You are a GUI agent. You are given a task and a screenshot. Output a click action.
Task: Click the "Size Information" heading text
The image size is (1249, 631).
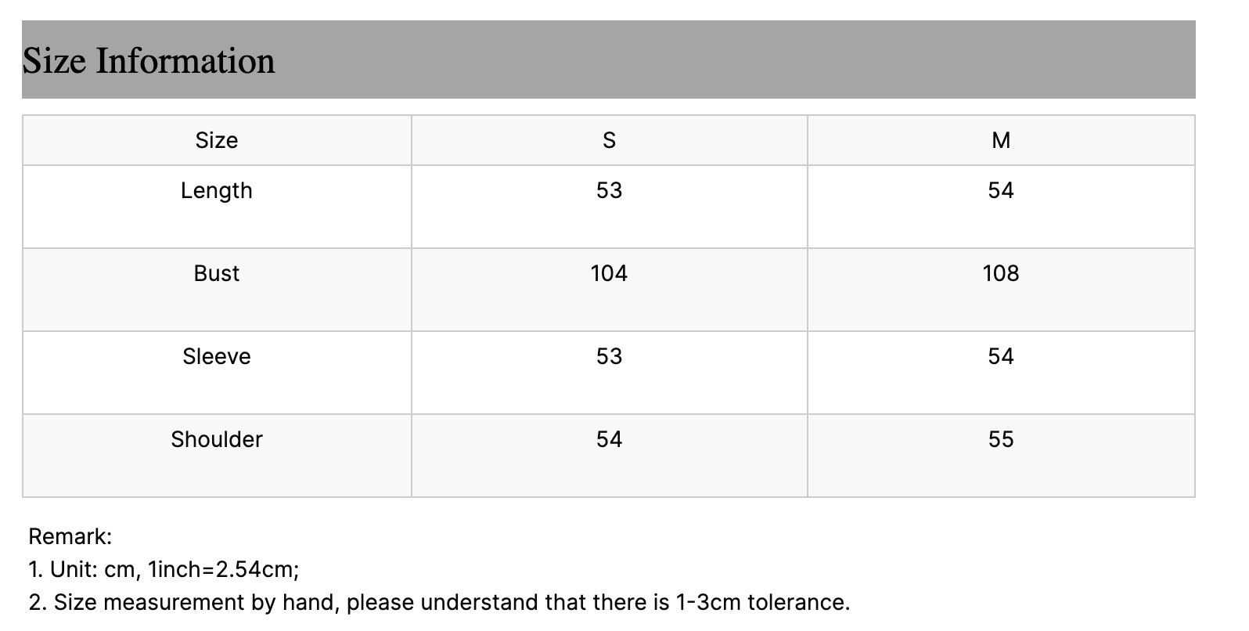tap(149, 61)
